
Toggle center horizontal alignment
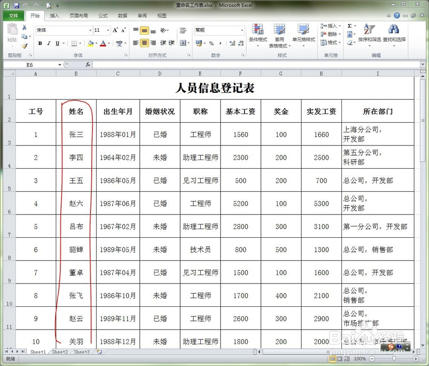144,43
